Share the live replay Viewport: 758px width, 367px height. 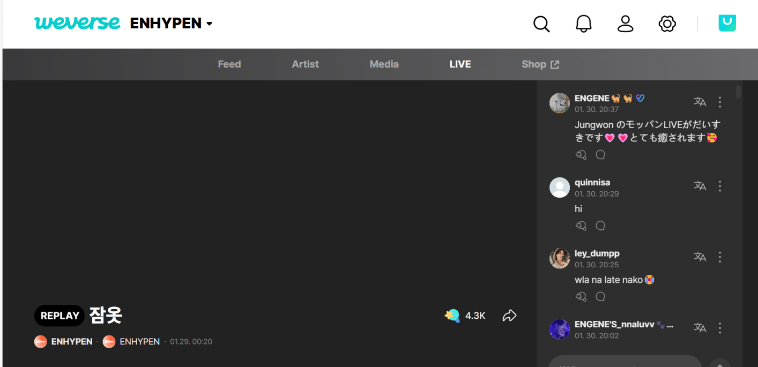[x=509, y=316]
